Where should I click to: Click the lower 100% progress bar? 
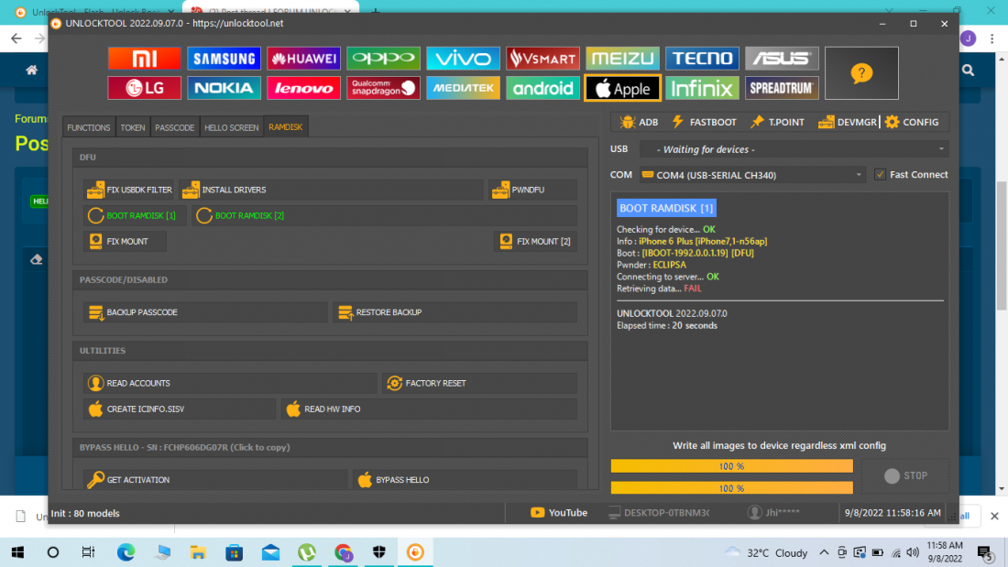[x=731, y=488]
